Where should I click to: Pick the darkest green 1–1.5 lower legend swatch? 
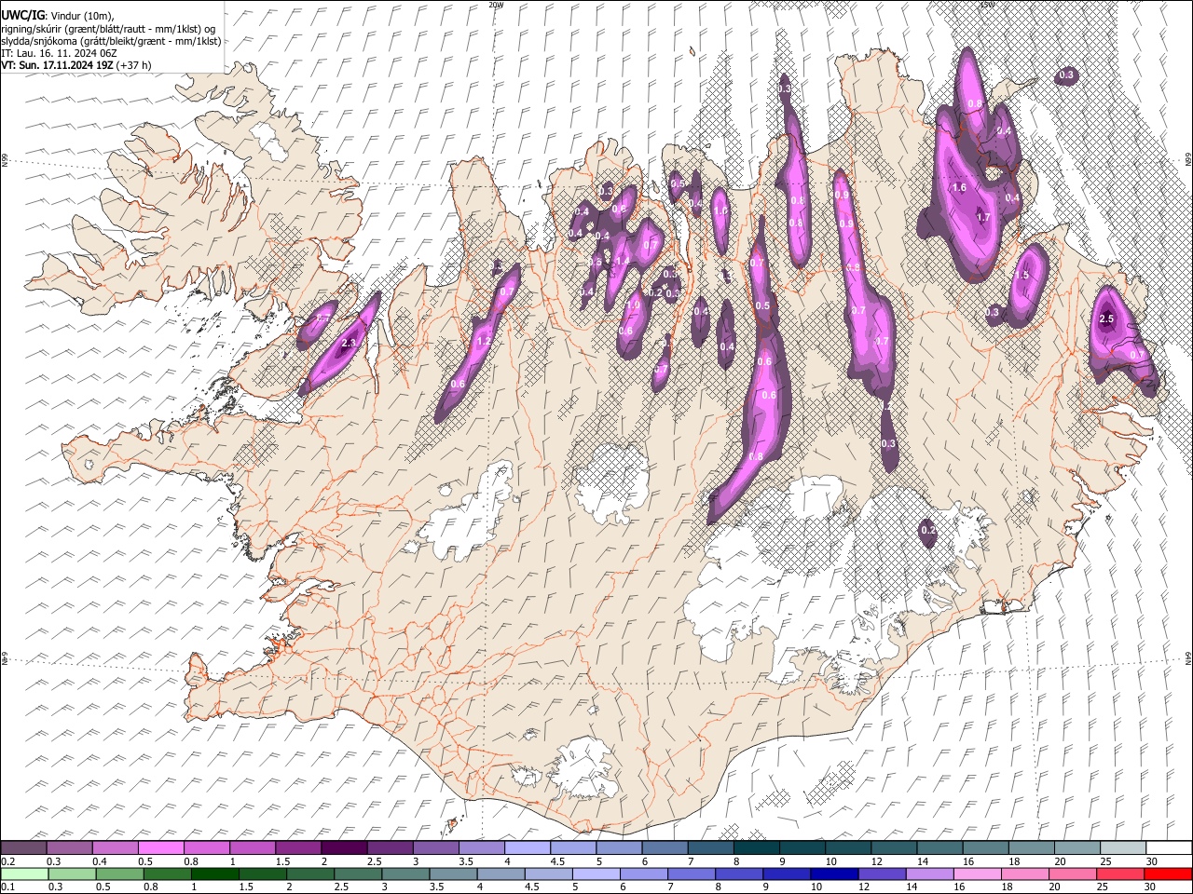point(215,874)
